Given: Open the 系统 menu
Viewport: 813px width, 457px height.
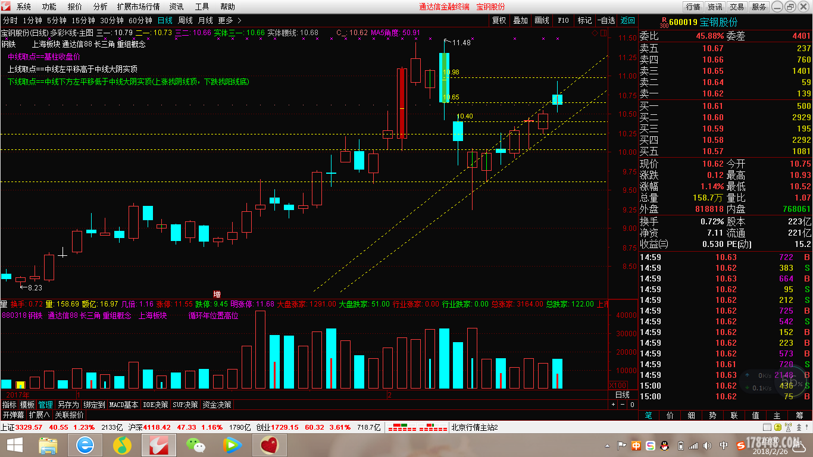Looking at the screenshot, I should tap(24, 7).
